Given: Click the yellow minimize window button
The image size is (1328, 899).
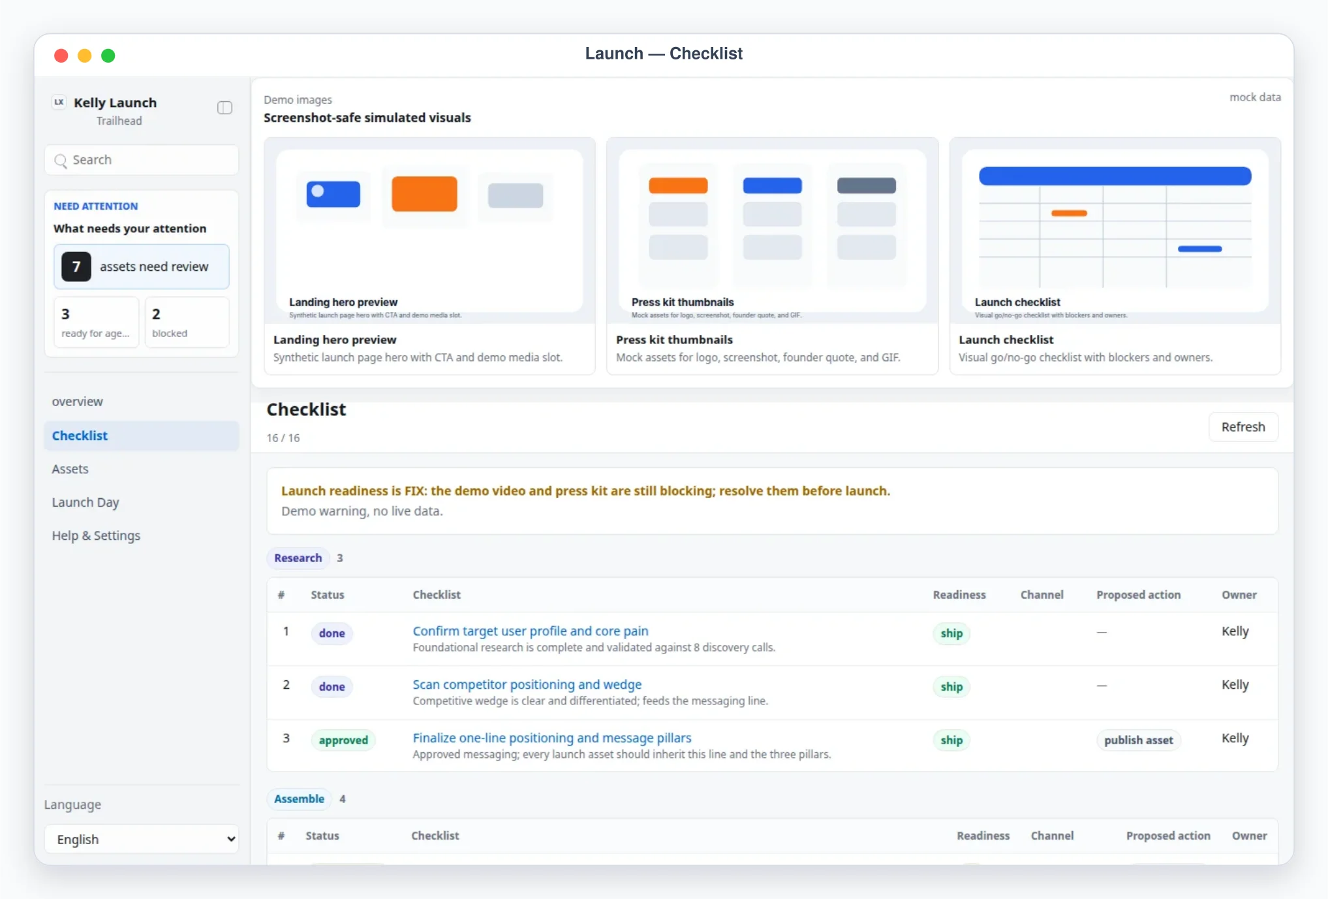Looking at the screenshot, I should click(x=85, y=55).
